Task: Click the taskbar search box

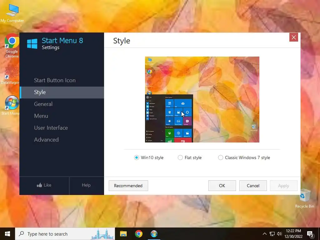Action: click(x=65, y=234)
